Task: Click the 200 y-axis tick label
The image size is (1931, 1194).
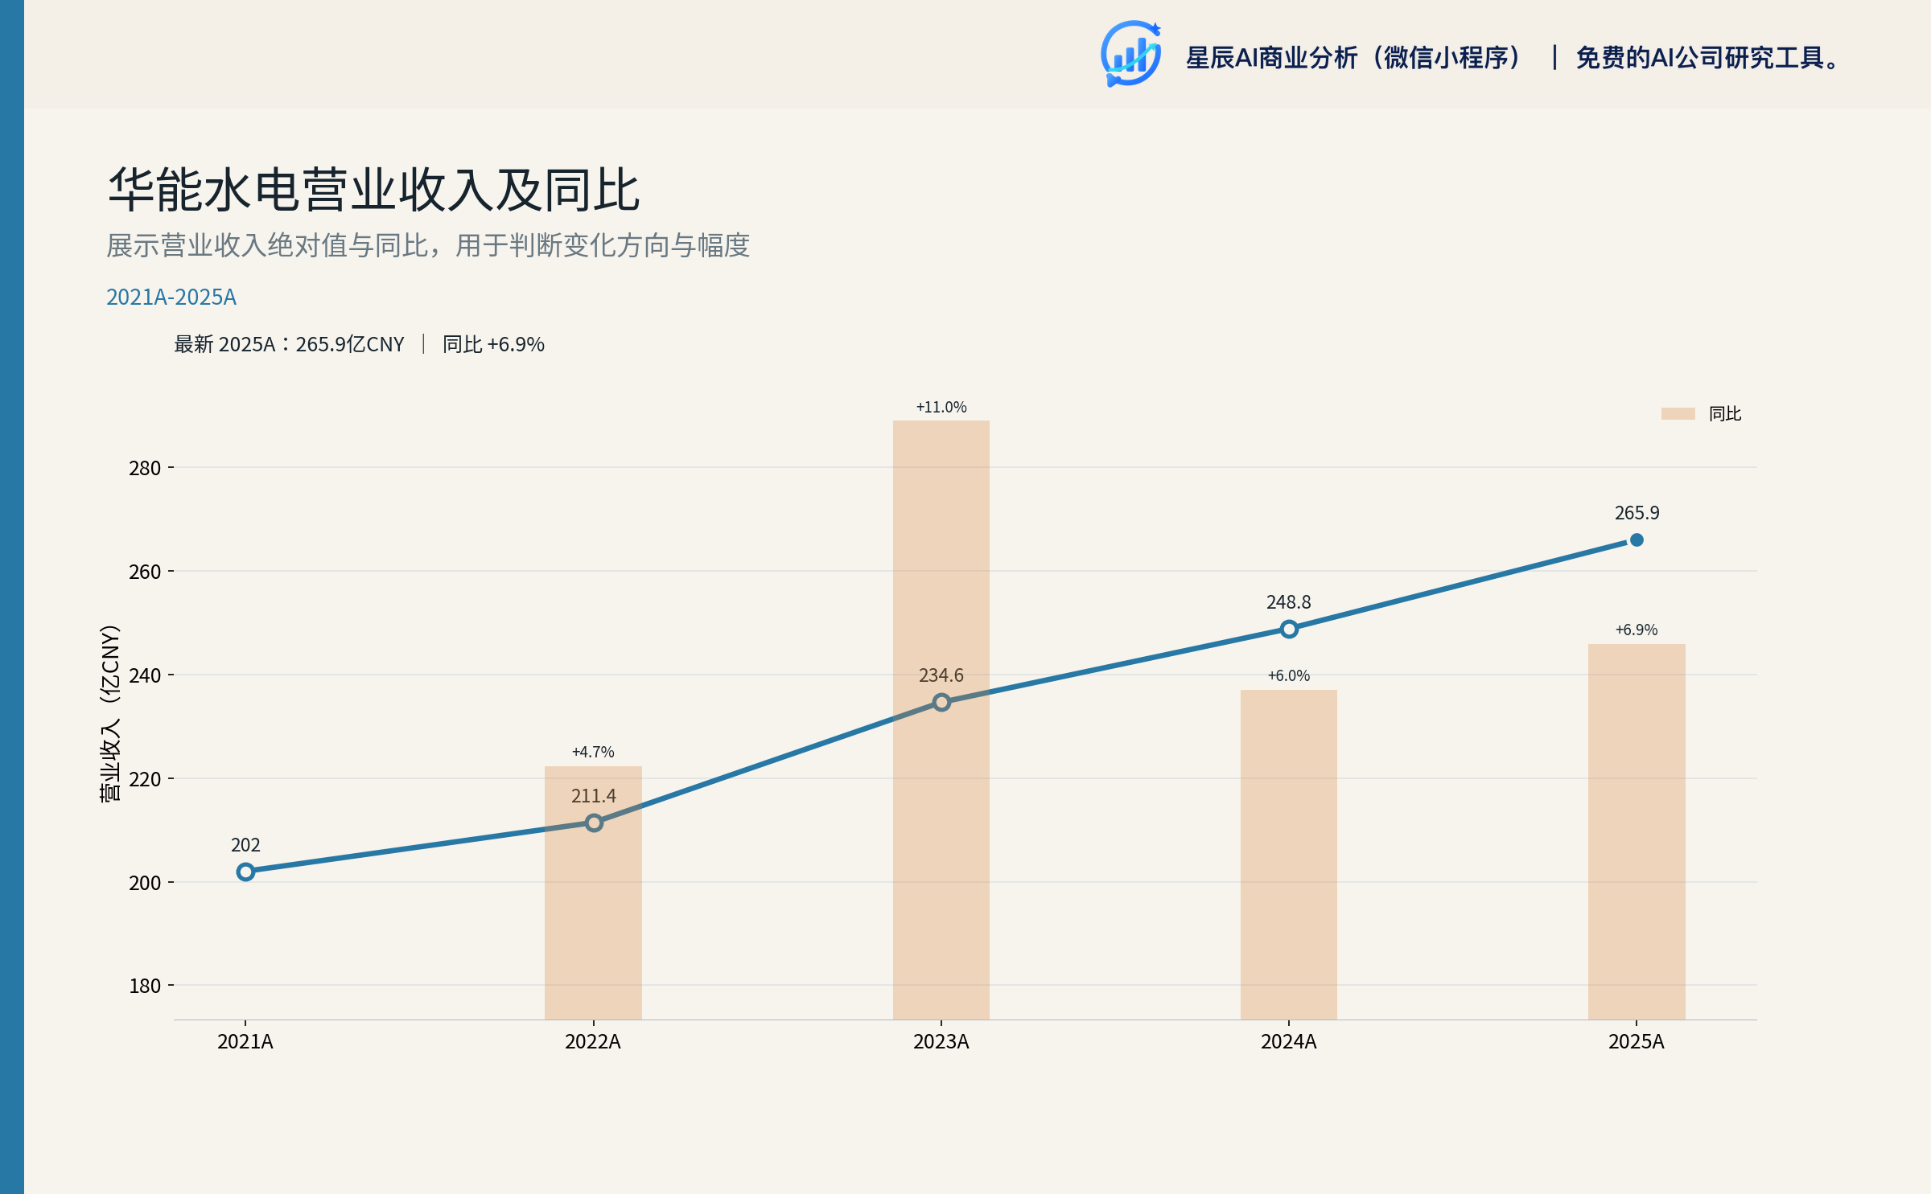Action: tap(145, 883)
